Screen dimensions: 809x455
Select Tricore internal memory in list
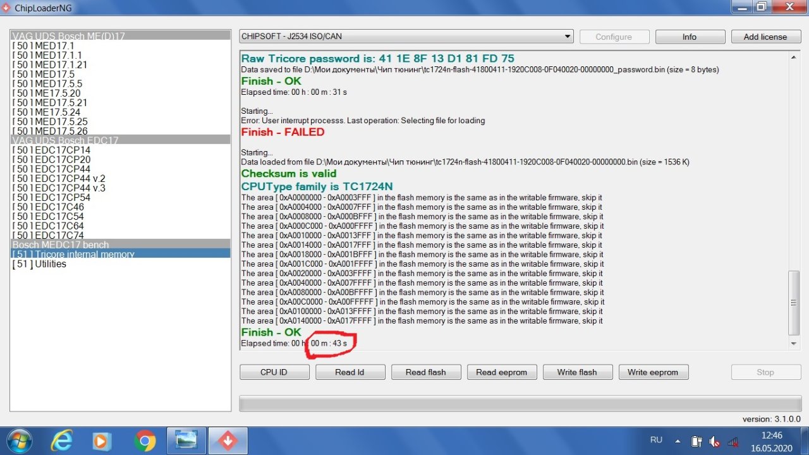click(73, 254)
